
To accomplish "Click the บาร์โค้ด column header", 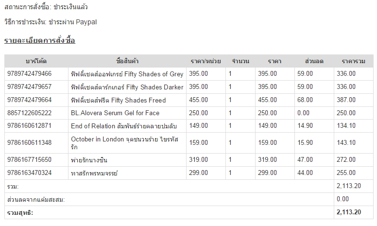I will (36, 61).
